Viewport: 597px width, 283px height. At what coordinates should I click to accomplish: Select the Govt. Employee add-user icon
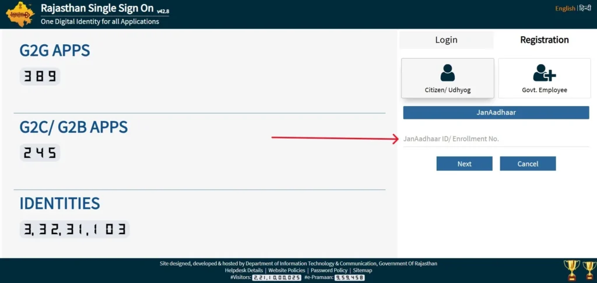click(545, 73)
